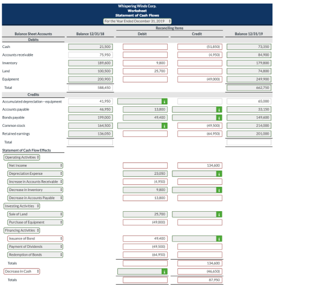Click info icon in Bonds payable credit cell
The height and width of the screenshot is (290, 333).
219,117
